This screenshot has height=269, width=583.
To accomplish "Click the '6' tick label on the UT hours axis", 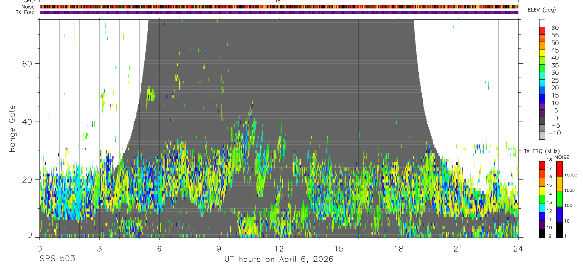I will (159, 249).
